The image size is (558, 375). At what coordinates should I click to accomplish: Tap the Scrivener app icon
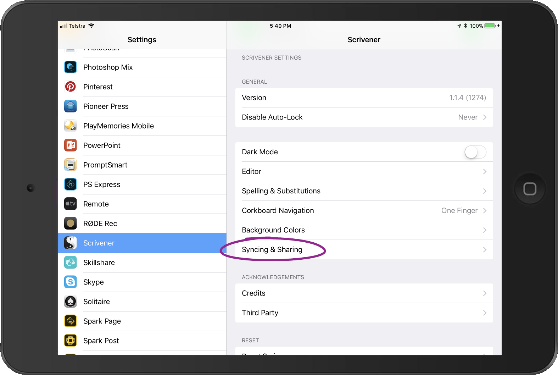71,243
